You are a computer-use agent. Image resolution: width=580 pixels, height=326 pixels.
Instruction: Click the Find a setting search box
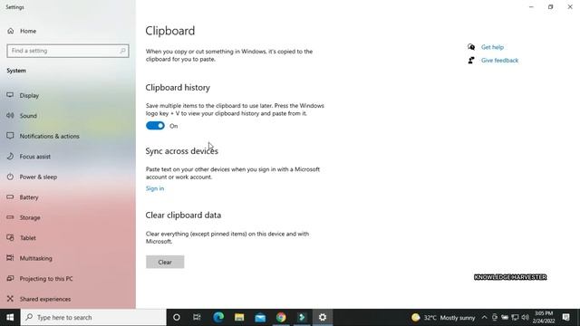(68, 51)
